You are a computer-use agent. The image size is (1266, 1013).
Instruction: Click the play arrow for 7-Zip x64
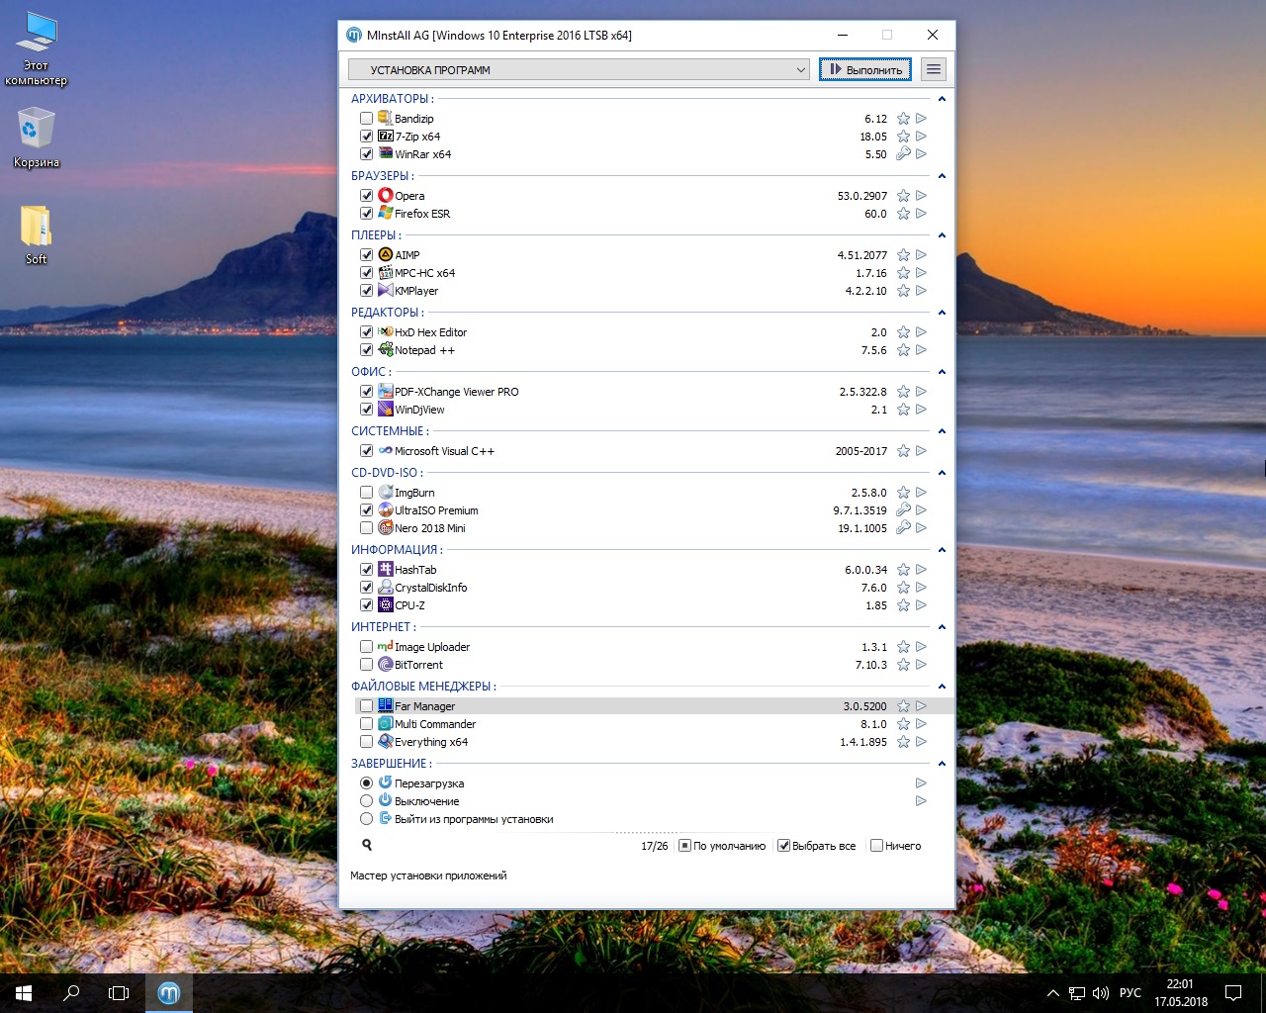921,137
